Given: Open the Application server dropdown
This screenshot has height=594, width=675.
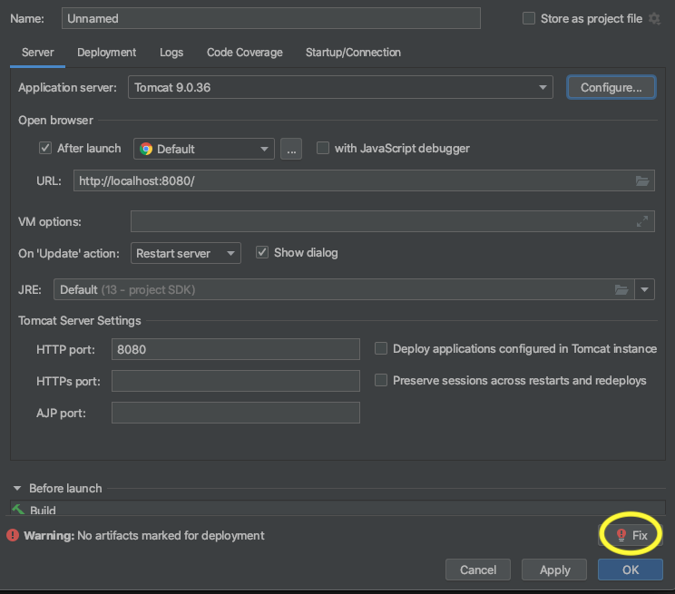Looking at the screenshot, I should pos(340,87).
